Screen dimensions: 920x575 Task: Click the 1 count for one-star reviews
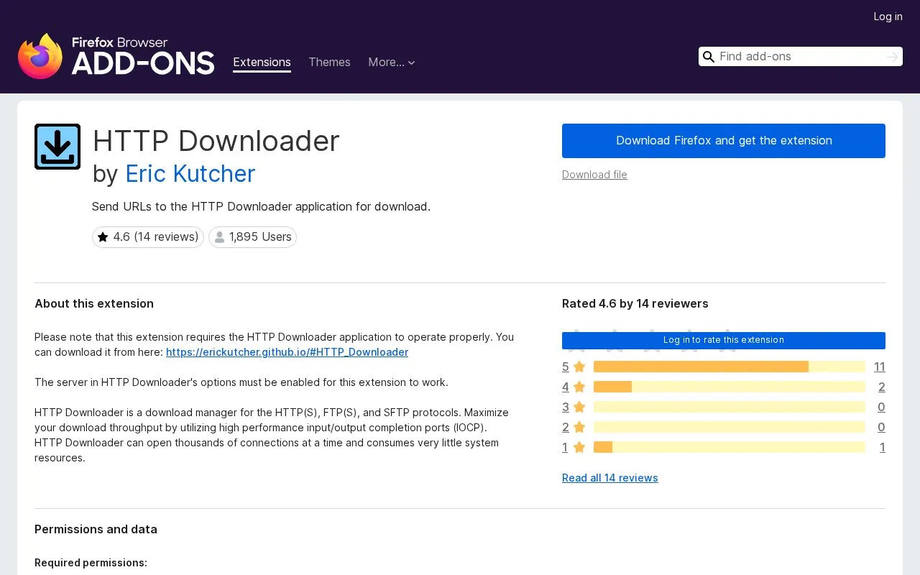[883, 448]
